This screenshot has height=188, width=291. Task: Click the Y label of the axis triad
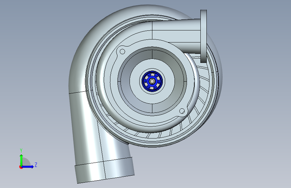coord(21,151)
